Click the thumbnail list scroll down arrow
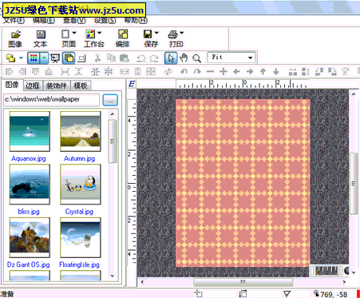This screenshot has width=360, height=298. [113, 276]
